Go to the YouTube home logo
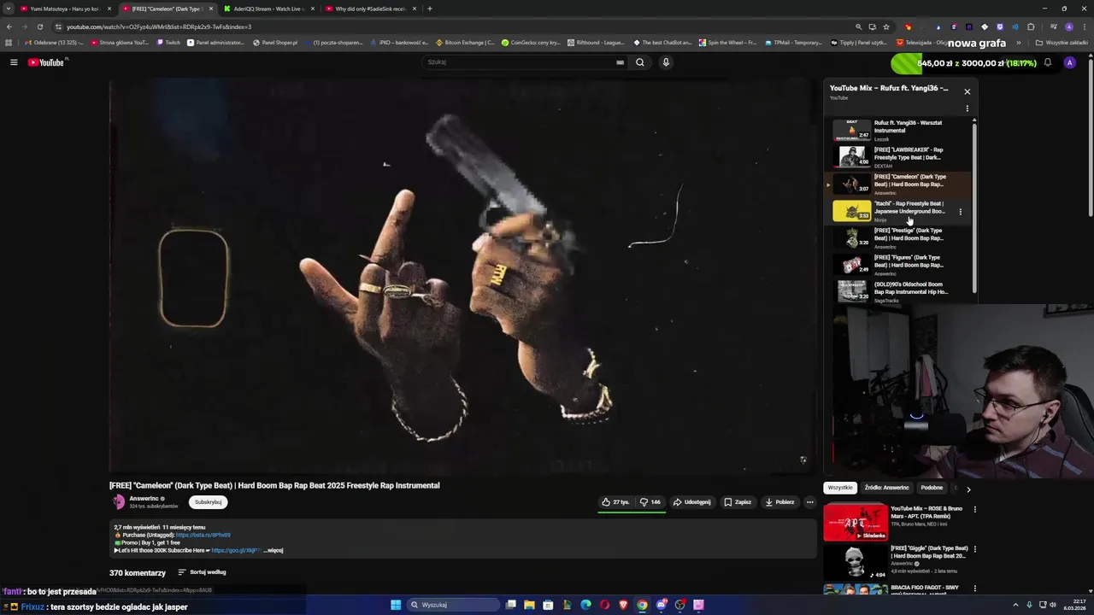 point(46,62)
